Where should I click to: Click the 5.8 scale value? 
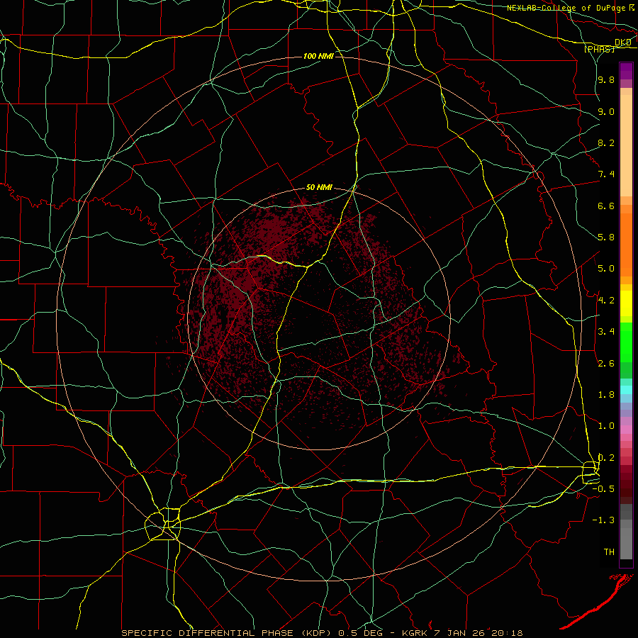tap(606, 237)
